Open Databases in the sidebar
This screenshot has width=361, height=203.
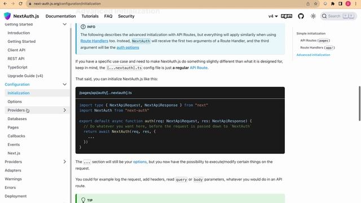[17, 119]
